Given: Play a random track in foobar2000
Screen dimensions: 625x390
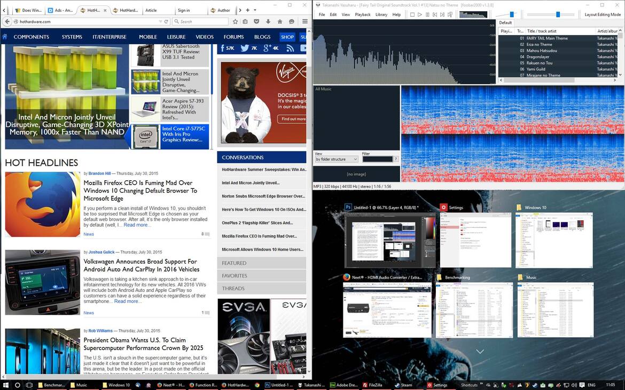Looking at the screenshot, I should click(450, 15).
